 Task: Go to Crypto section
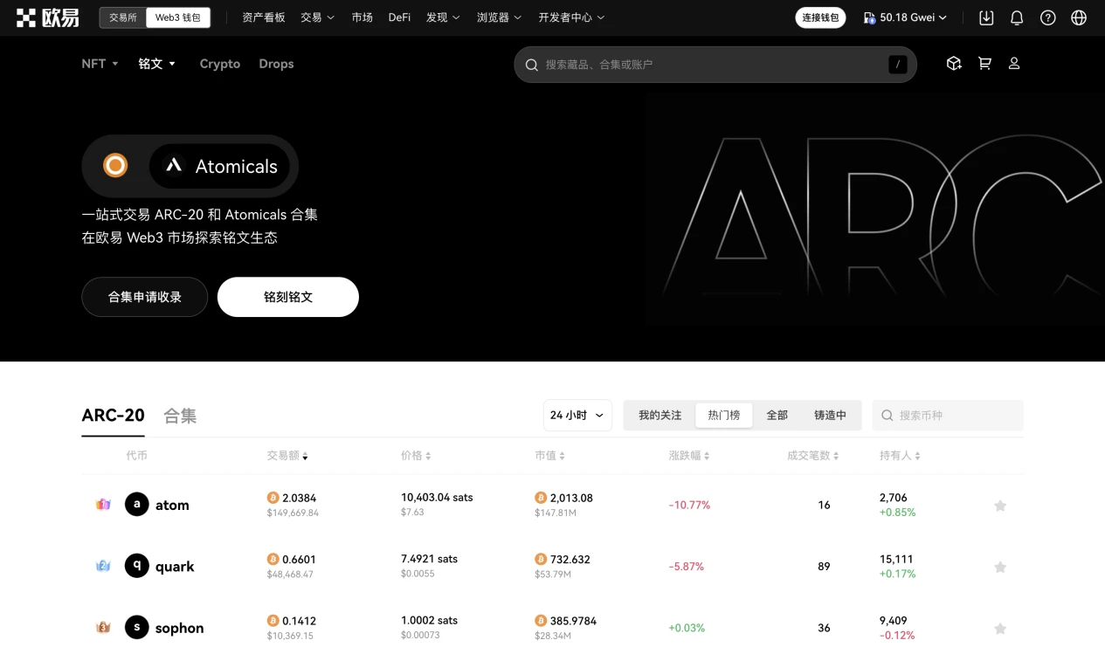[x=220, y=64]
